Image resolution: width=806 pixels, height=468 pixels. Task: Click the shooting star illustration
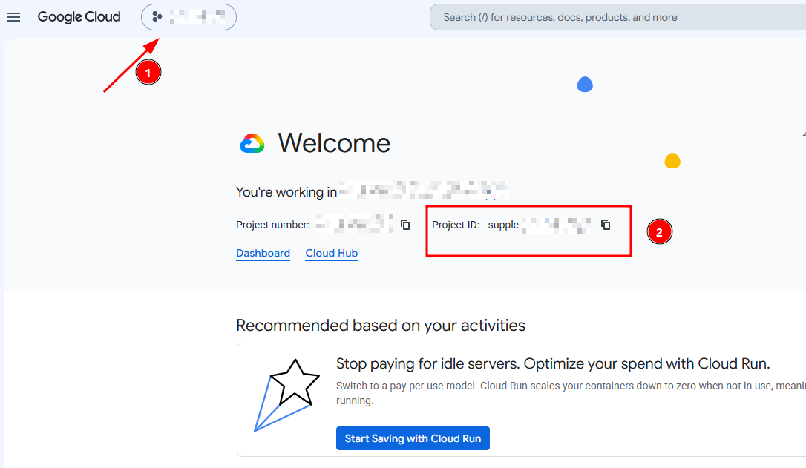click(x=286, y=395)
